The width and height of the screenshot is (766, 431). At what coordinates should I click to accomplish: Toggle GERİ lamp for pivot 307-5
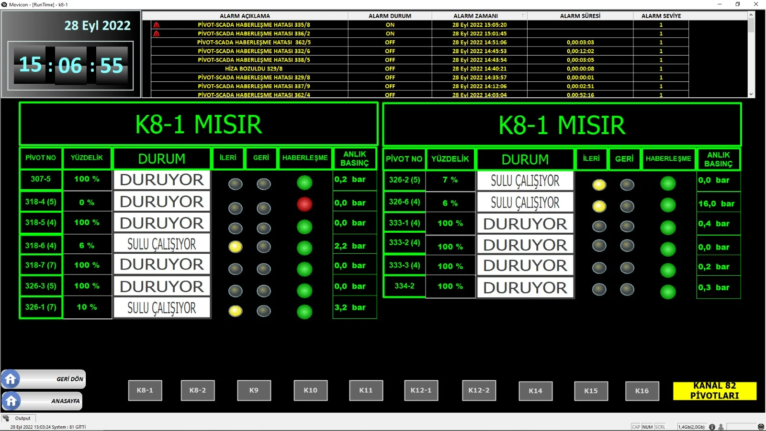264,184
